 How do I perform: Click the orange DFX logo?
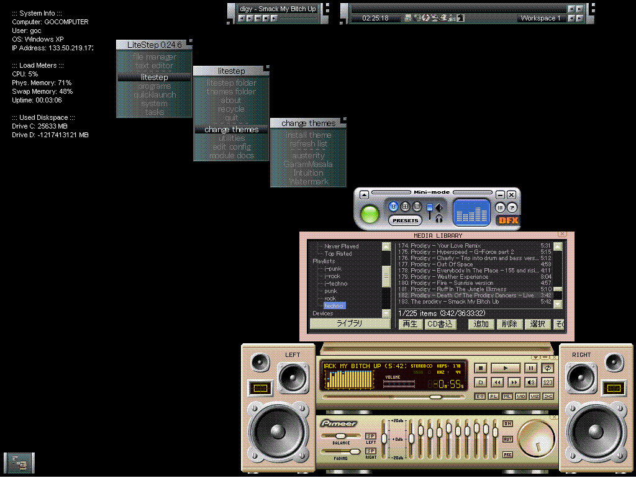point(508,220)
